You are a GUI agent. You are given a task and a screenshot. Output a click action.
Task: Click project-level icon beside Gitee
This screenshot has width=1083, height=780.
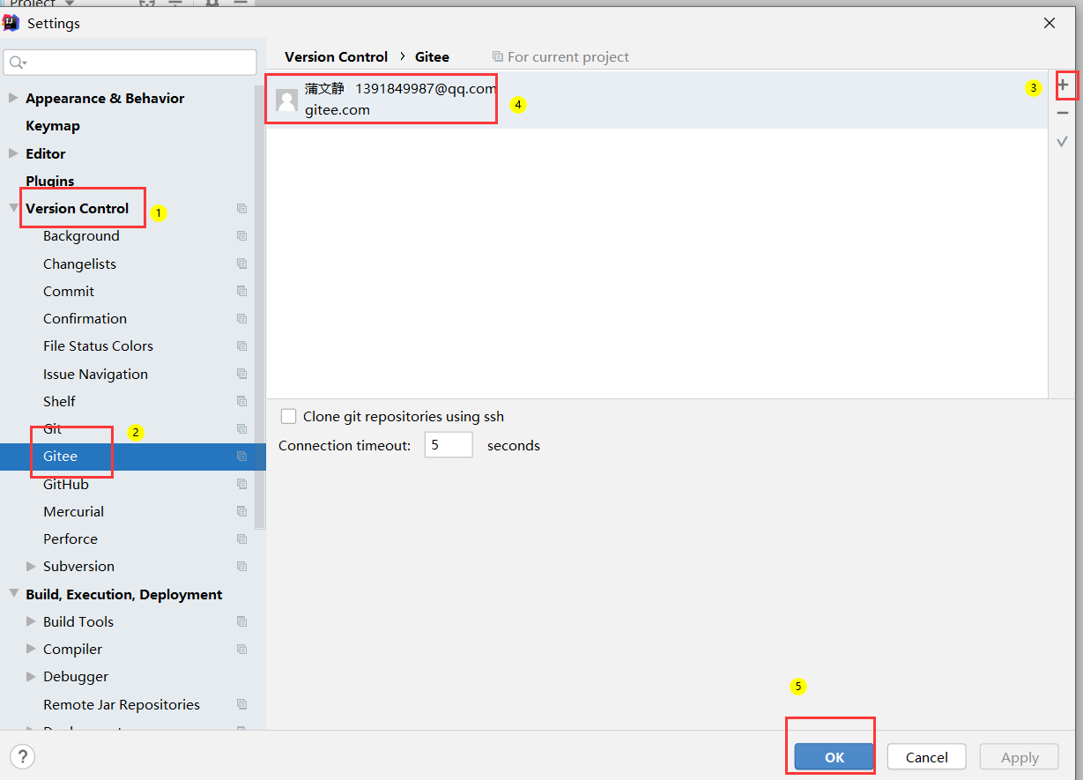(x=241, y=457)
